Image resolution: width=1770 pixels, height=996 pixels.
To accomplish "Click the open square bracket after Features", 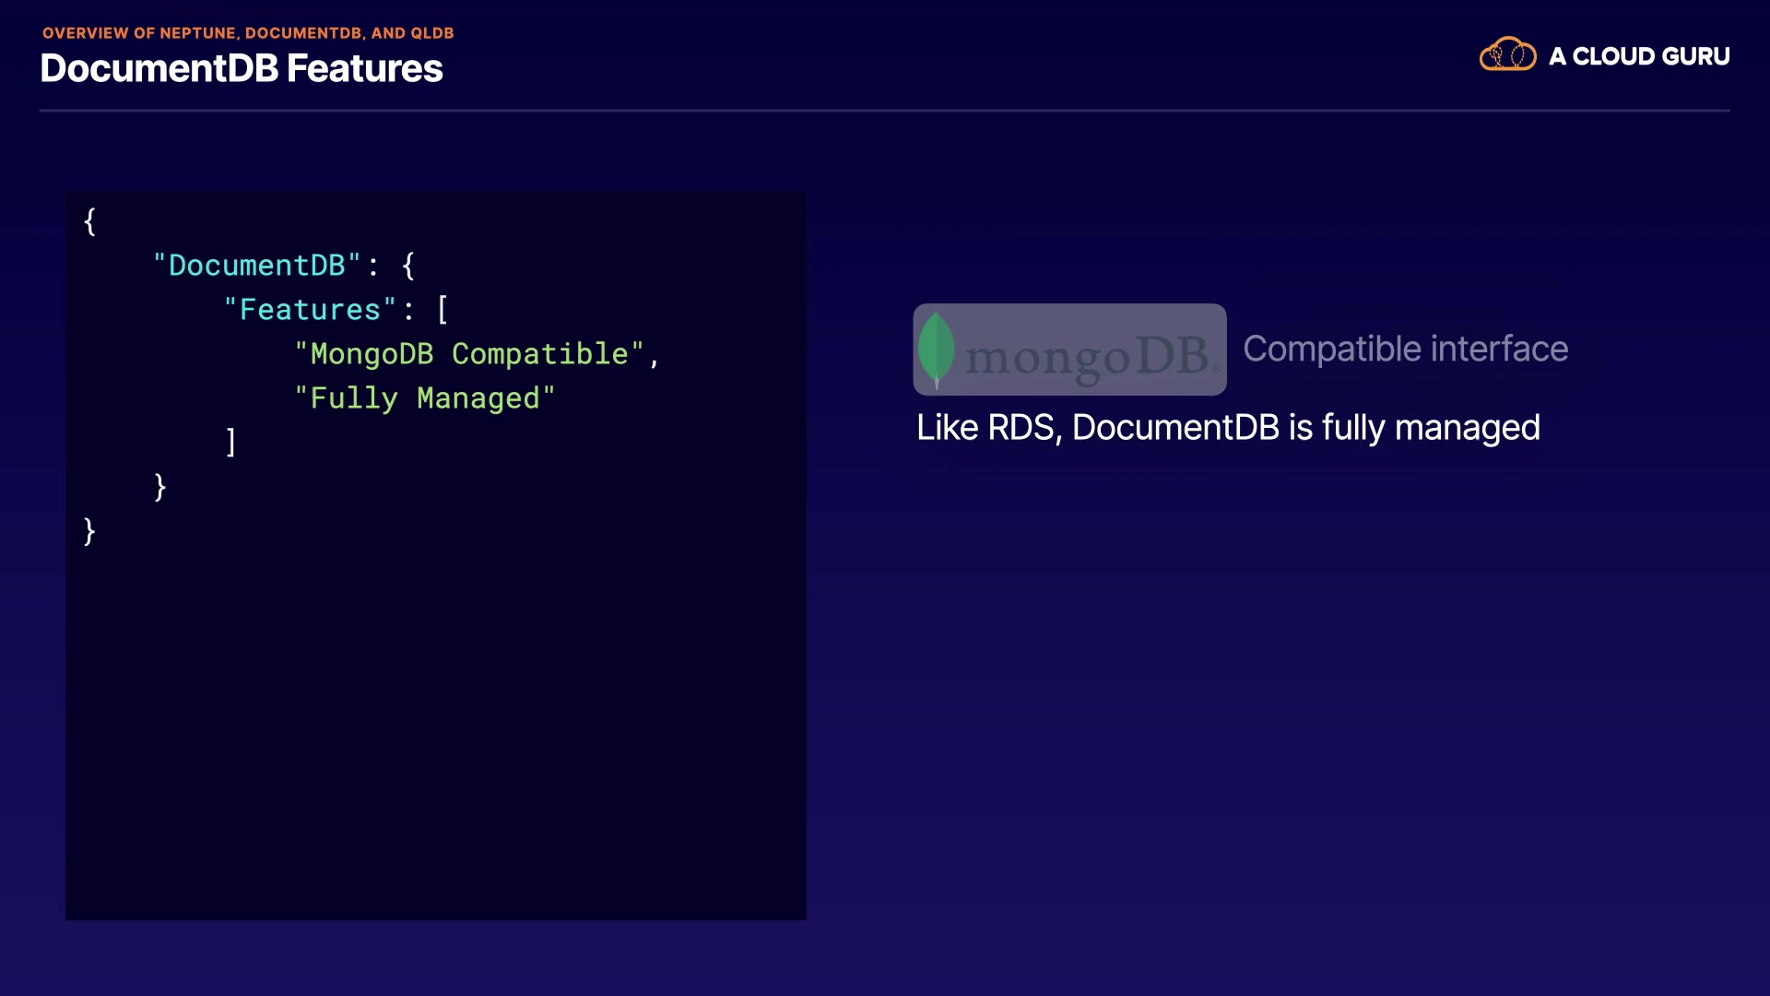I will click(x=442, y=310).
